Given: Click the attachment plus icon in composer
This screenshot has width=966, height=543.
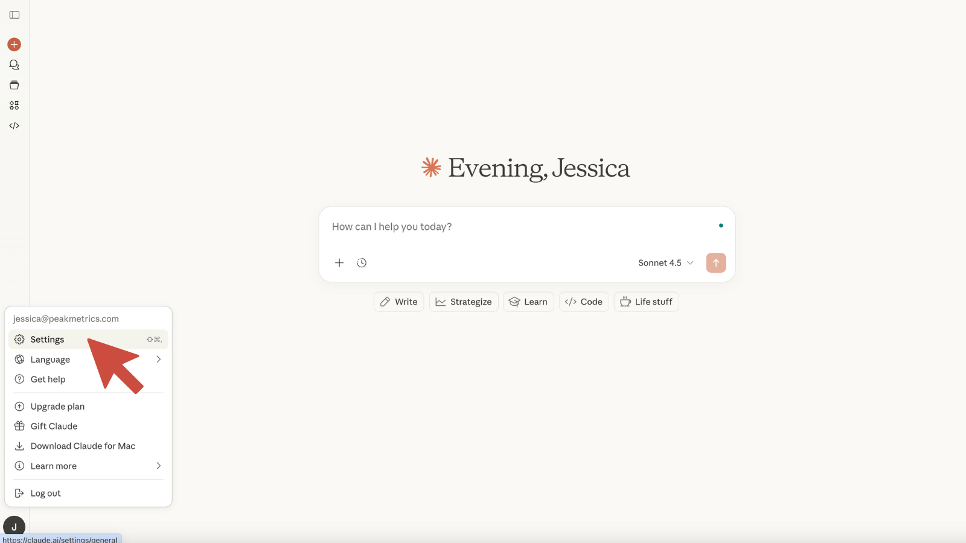Looking at the screenshot, I should click(339, 263).
